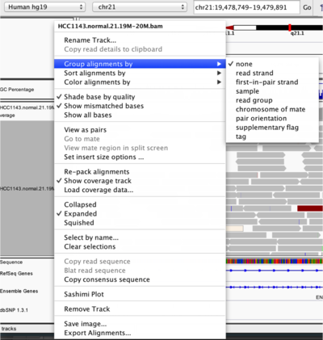The height and width of the screenshot is (340, 323).
Task: Choose Save image...
Action: tap(140, 324)
